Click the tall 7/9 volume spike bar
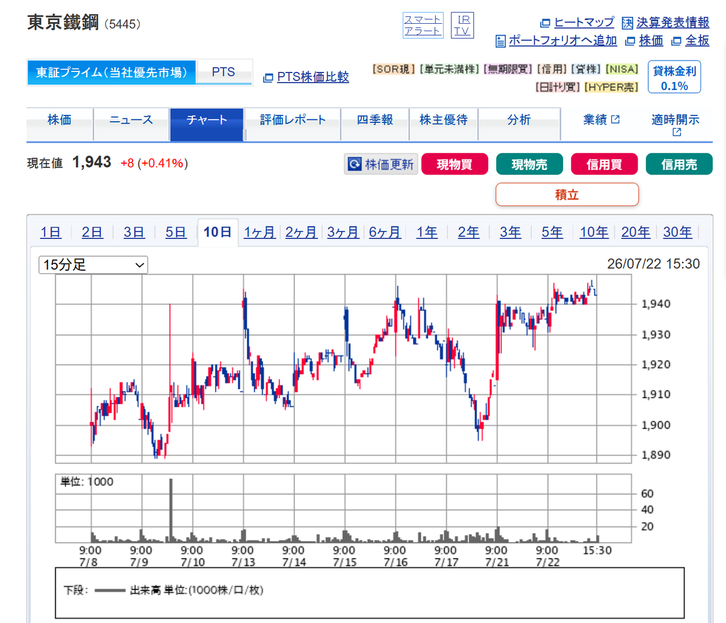The height and width of the screenshot is (623, 726). pos(171,510)
